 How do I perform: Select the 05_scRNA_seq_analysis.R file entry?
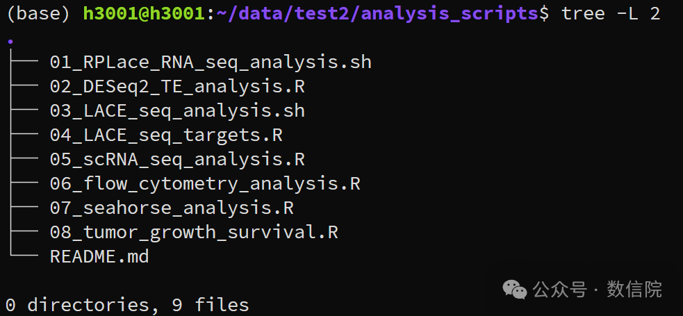coord(177,159)
